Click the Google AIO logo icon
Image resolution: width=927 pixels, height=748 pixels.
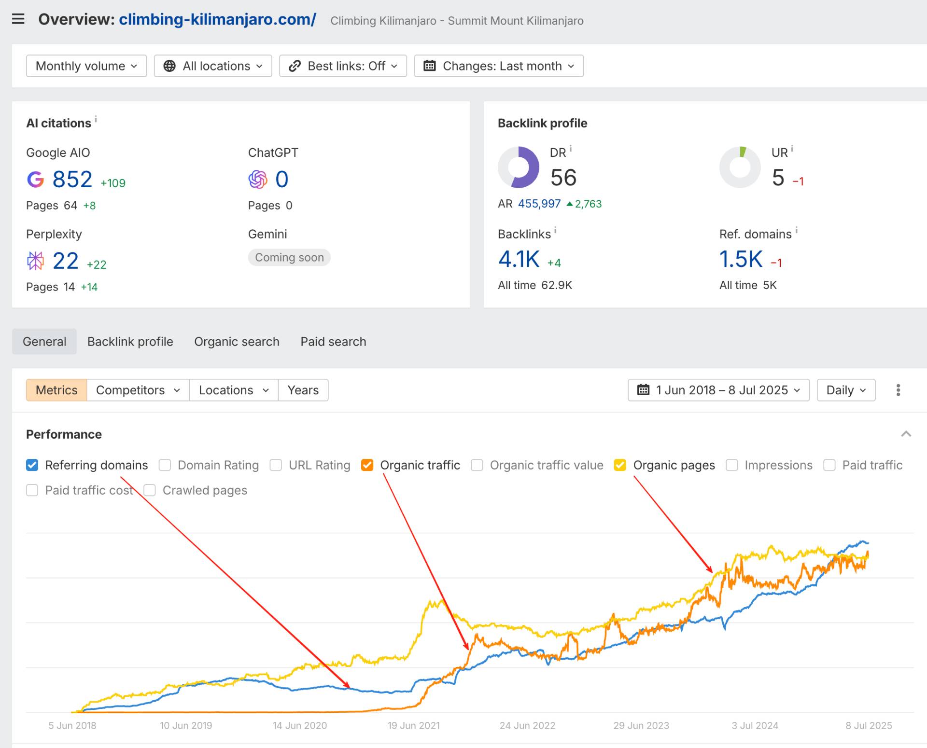coord(35,179)
